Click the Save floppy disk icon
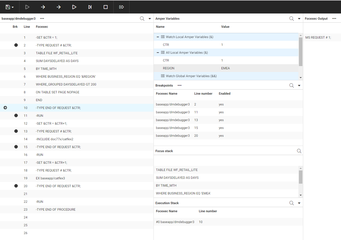This screenshot has width=341, height=240. click(8, 7)
